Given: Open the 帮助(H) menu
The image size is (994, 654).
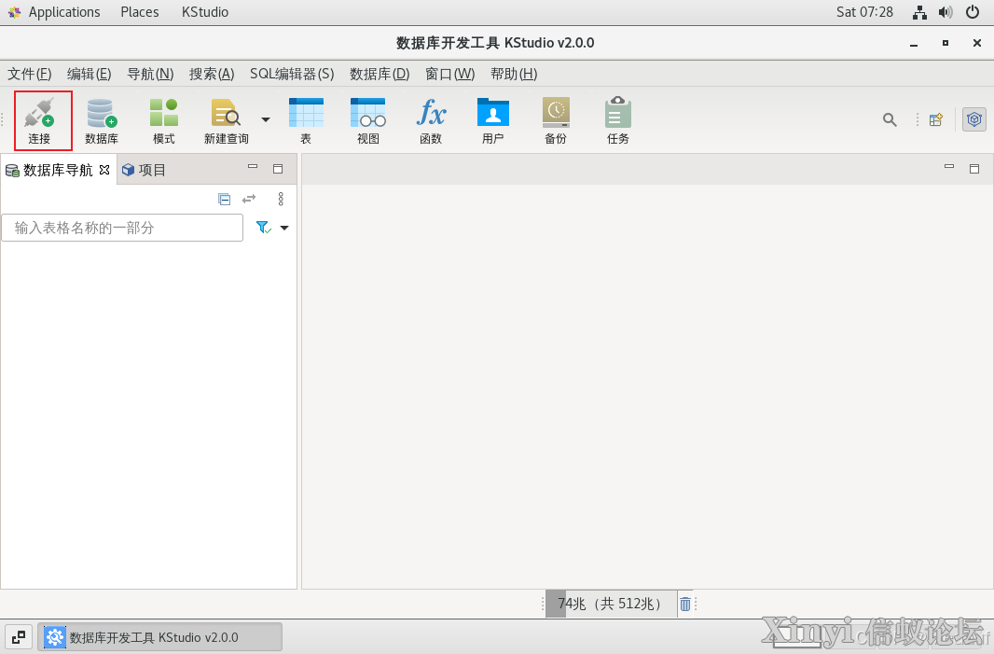Looking at the screenshot, I should pos(514,75).
